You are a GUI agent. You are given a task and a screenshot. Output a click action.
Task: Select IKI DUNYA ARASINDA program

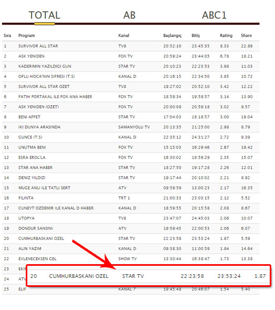(39, 127)
